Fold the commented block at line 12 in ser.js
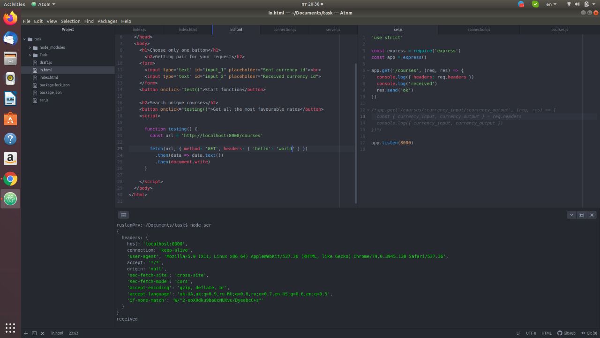600x338 pixels. pos(368,110)
